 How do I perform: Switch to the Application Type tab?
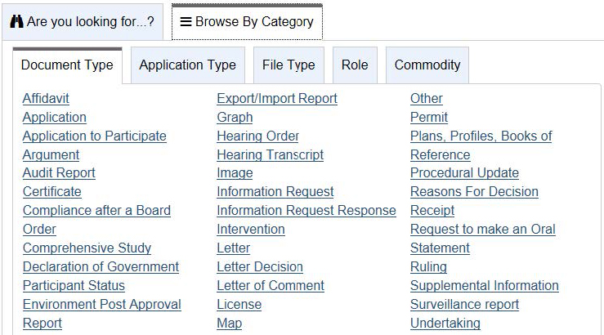[188, 65]
